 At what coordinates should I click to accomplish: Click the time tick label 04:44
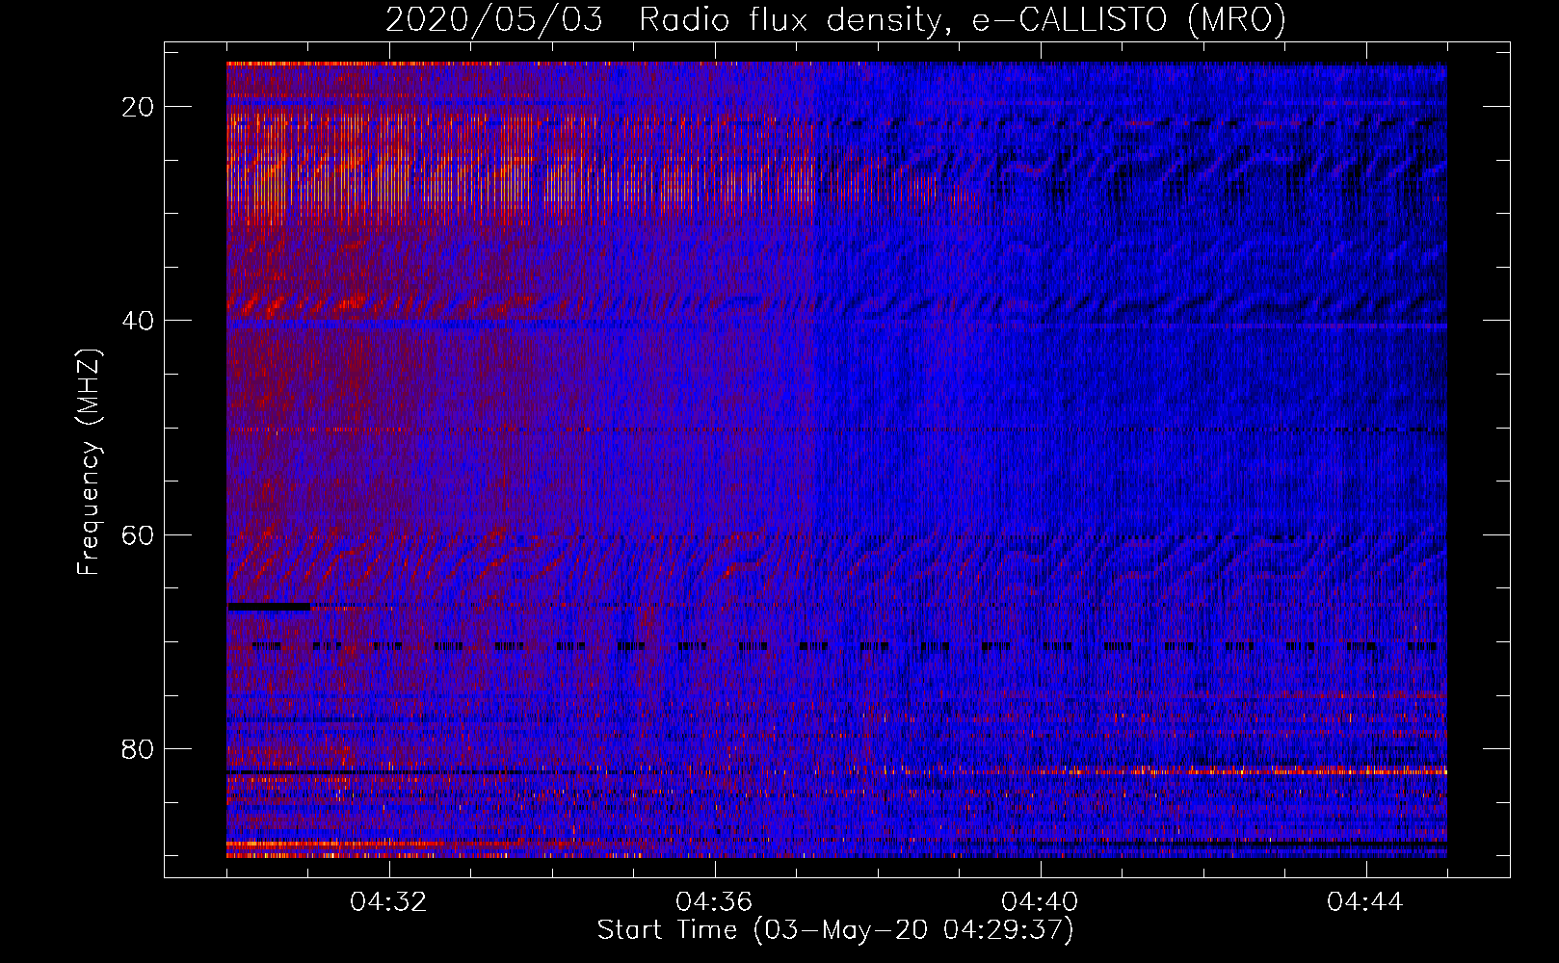pos(1365,901)
